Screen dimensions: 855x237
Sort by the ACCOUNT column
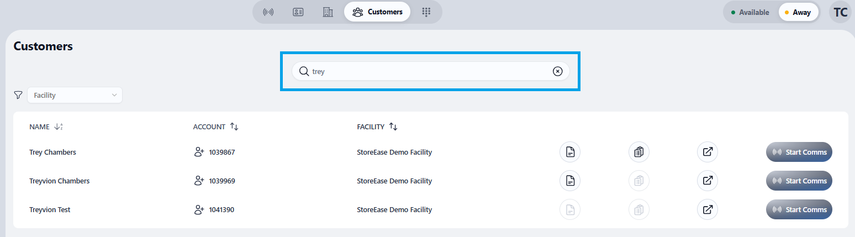[215, 127]
